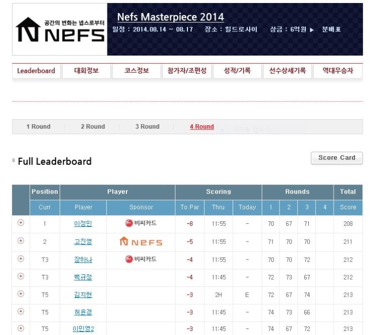Expand row details for player 허윤경
This screenshot has width=374, height=335.
pyautogui.click(x=21, y=311)
